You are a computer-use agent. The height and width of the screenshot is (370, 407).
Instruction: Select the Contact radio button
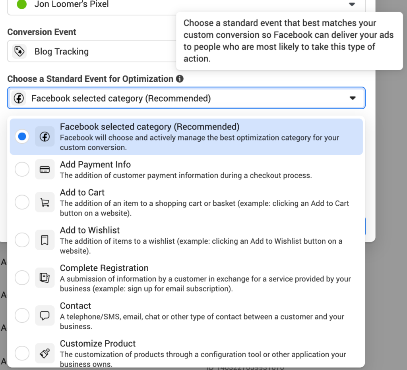point(22,316)
